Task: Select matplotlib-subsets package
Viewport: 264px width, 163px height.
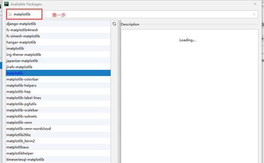Action: [x=58, y=116]
